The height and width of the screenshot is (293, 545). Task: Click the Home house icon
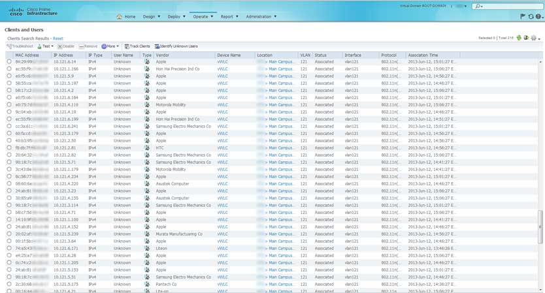[119, 17]
